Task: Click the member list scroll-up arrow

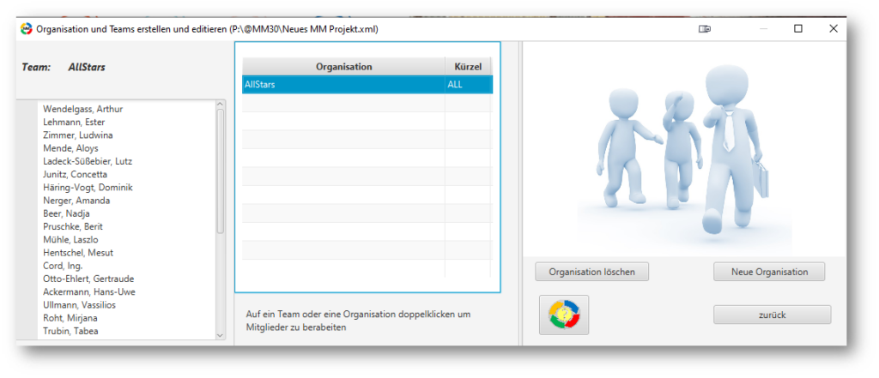Action: [221, 105]
